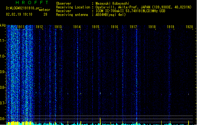
Task: Click antenna text A504HB(yagi 4el)
Action: [x=111, y=15]
